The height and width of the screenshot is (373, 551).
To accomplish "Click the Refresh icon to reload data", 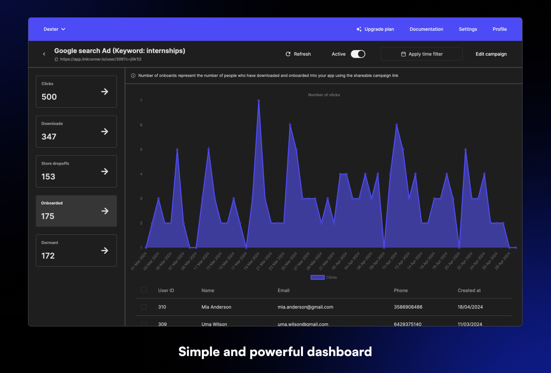I will coord(288,54).
